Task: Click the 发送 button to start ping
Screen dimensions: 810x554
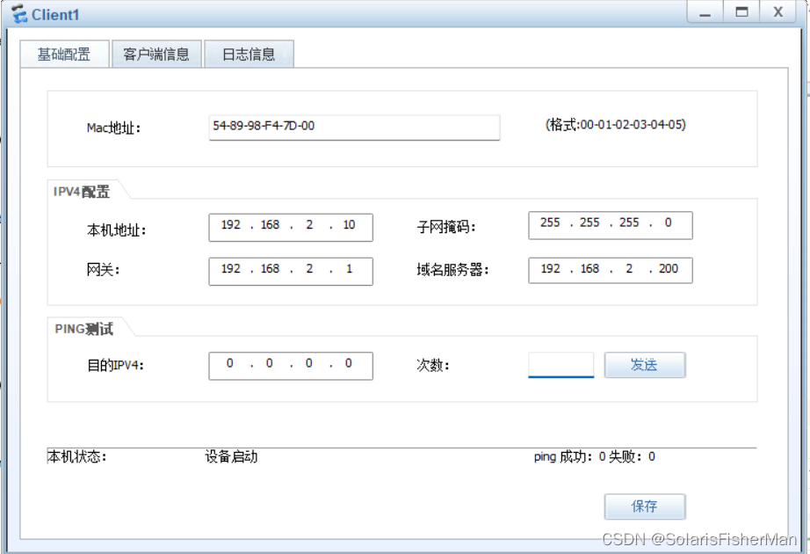Action: [645, 365]
